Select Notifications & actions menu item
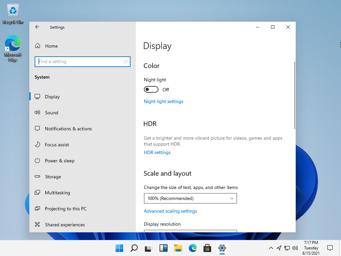341x256 pixels. tap(68, 129)
